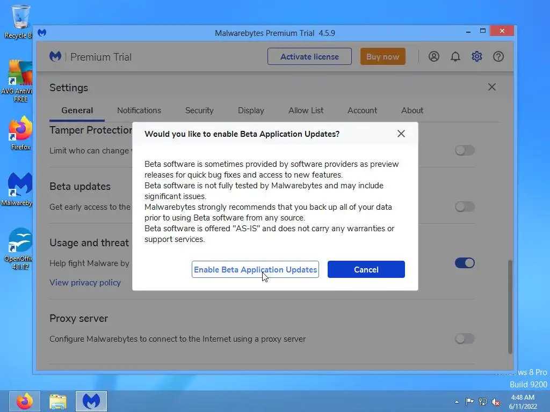
Task: Close the Settings panel with X
Action: [492, 87]
